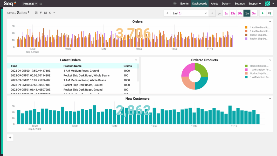Click the green Rocket Ship legend swatch

tap(246, 66)
